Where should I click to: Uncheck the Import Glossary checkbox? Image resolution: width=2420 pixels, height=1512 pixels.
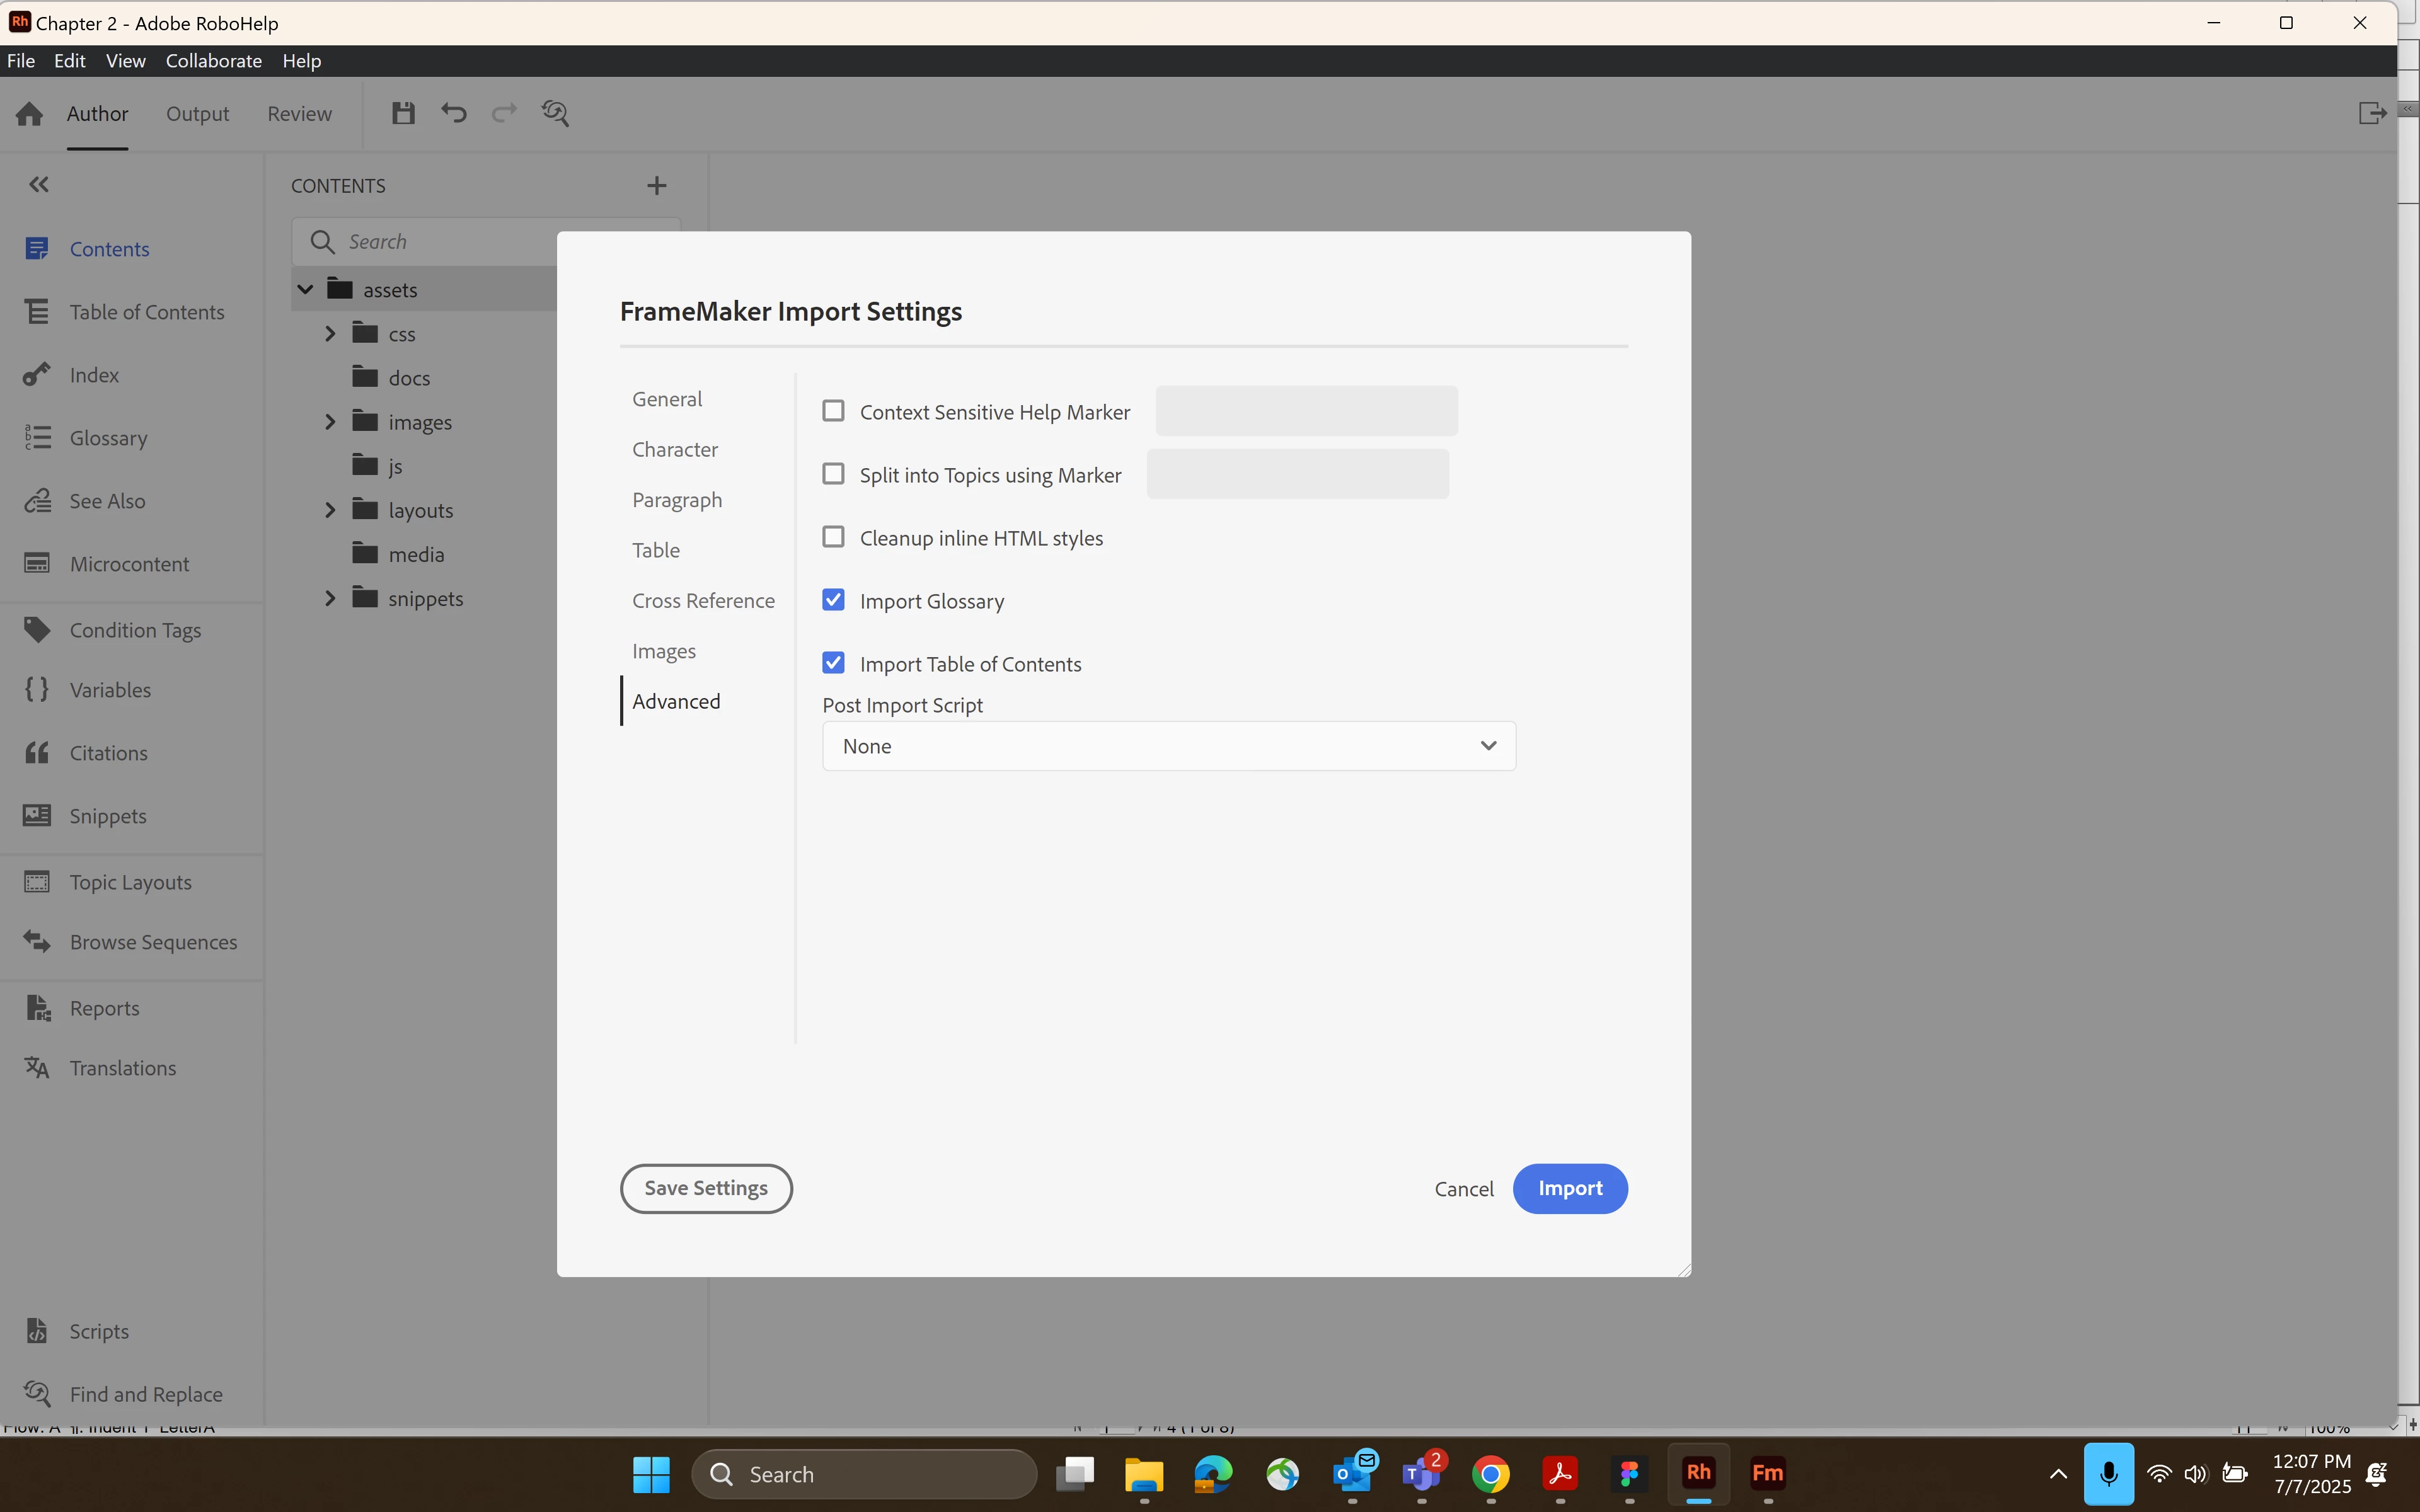pos(833,600)
